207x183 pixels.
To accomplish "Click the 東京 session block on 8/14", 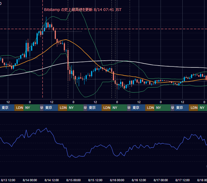I will 51,108.
